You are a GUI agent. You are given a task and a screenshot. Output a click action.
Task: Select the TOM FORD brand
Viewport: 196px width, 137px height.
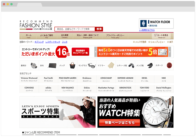145,89
